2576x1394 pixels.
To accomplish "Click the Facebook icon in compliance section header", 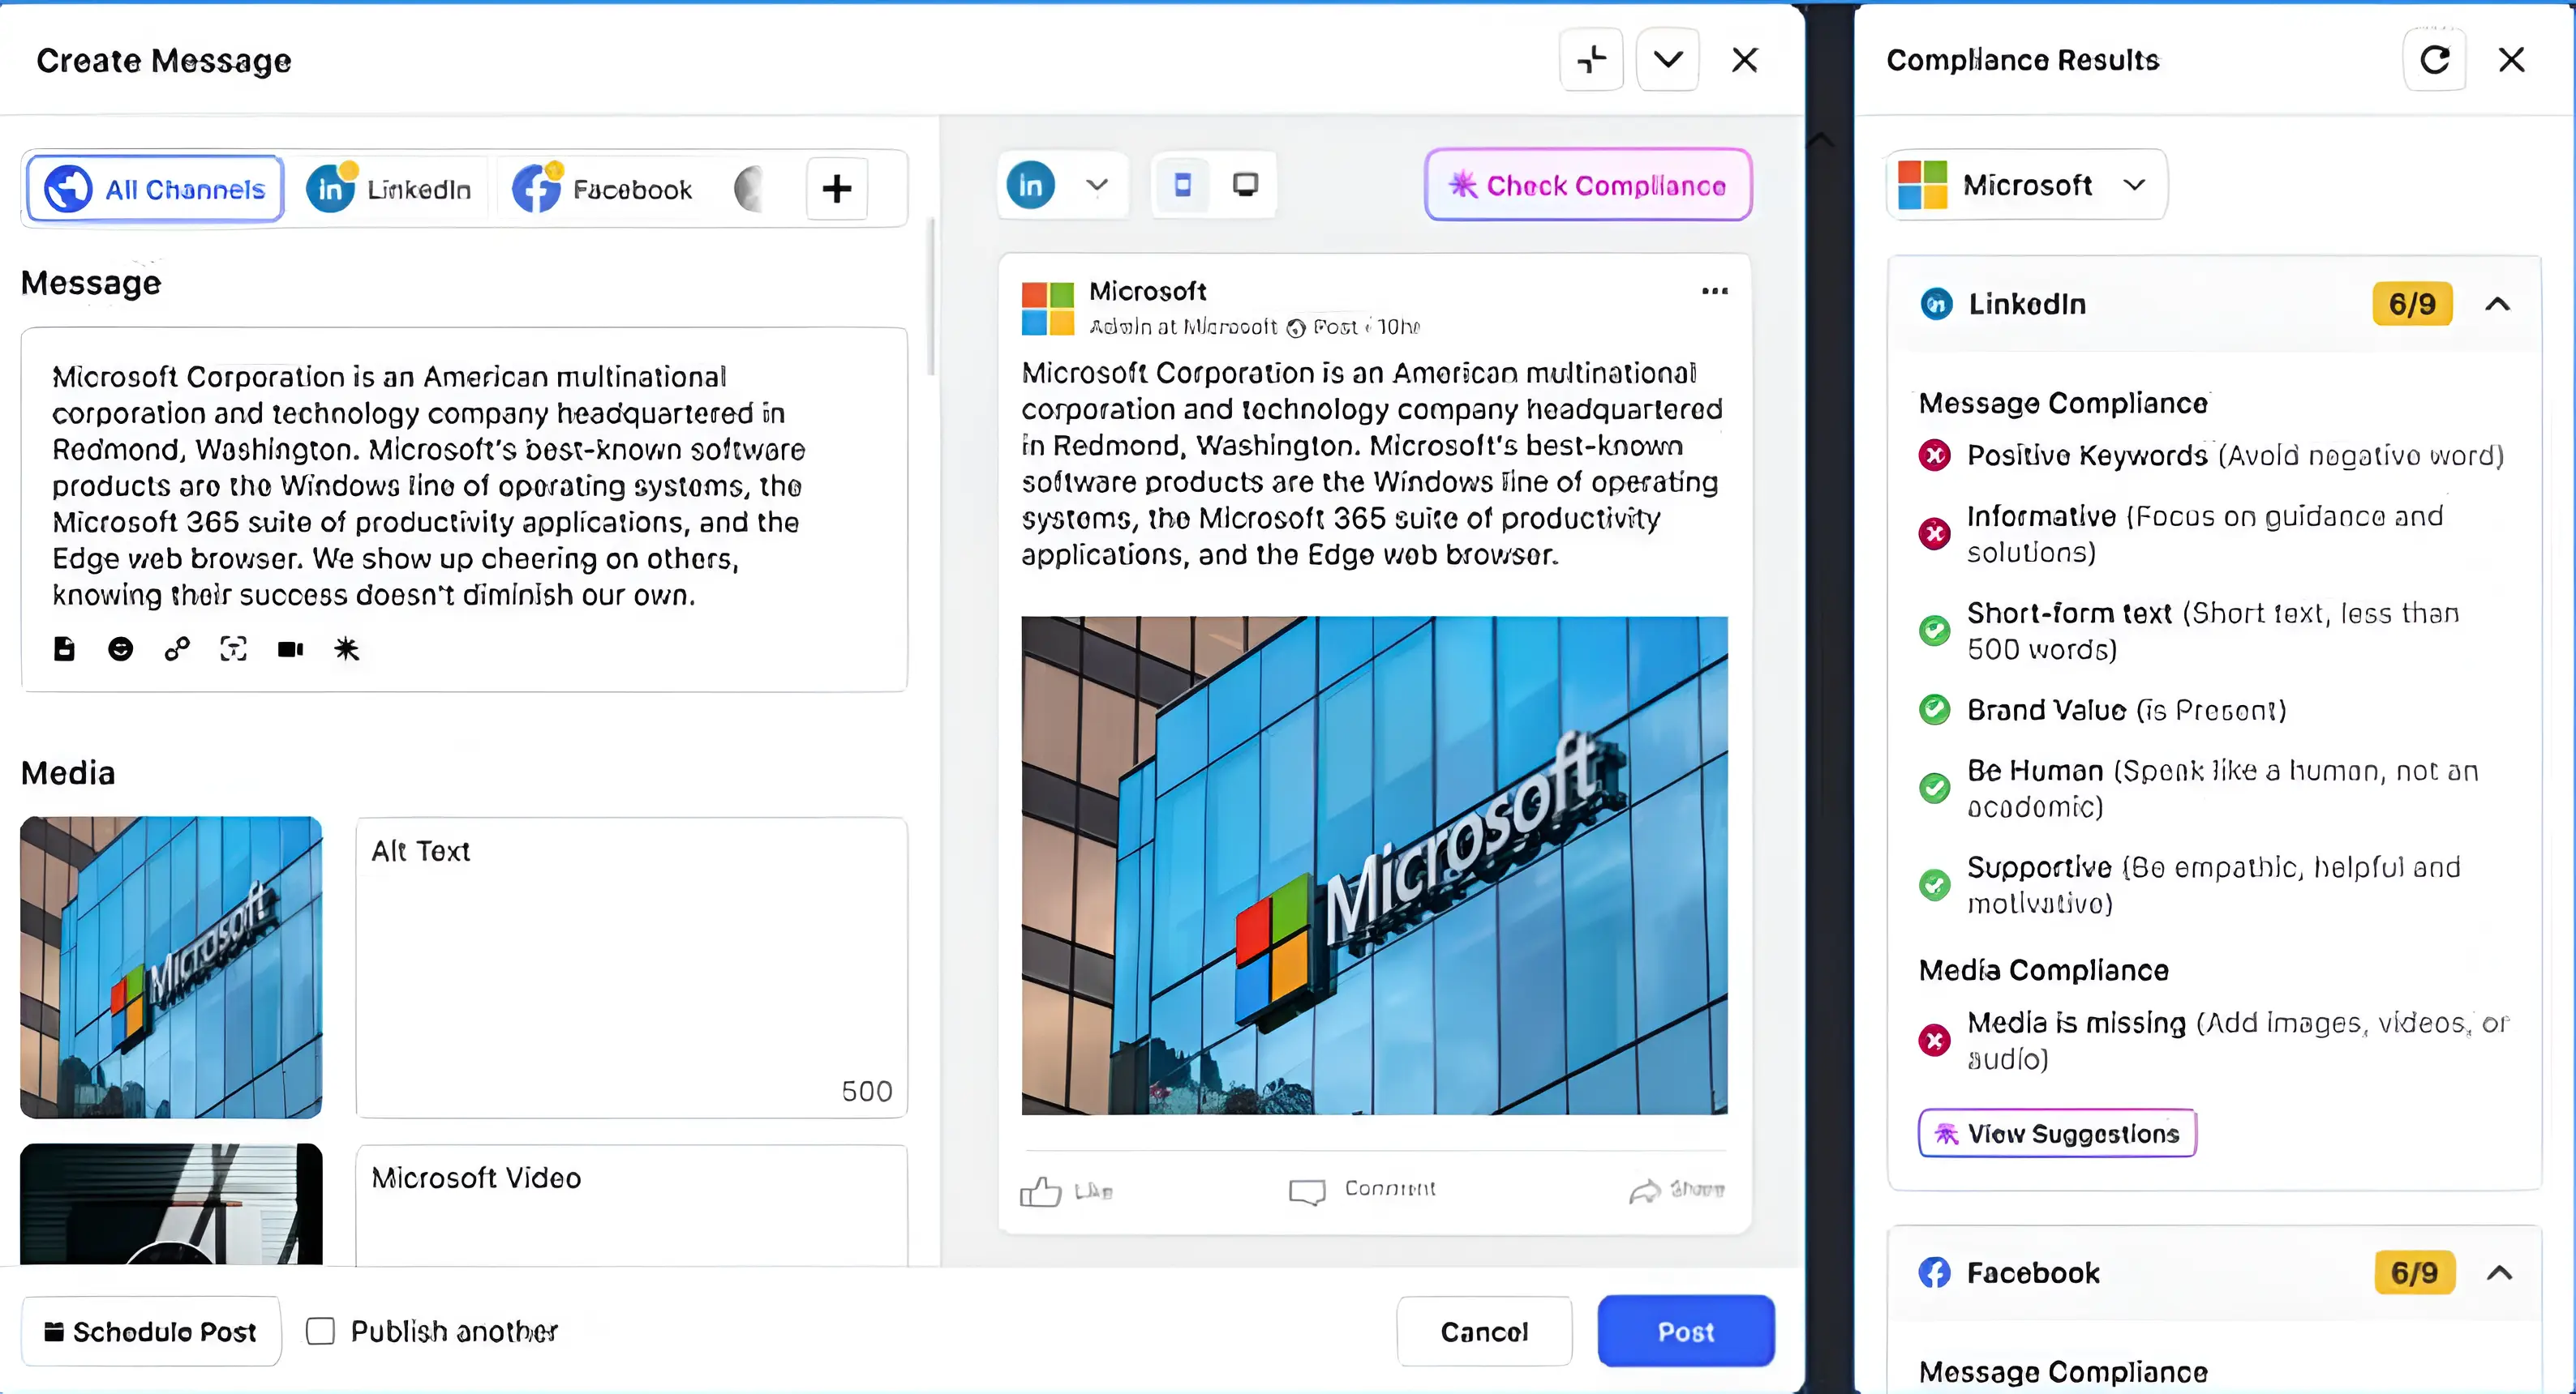I will [1934, 1272].
